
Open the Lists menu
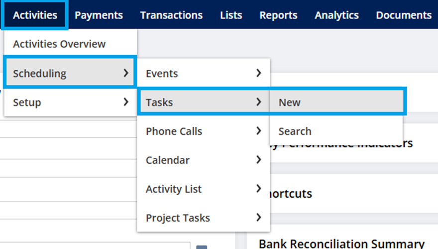point(231,15)
